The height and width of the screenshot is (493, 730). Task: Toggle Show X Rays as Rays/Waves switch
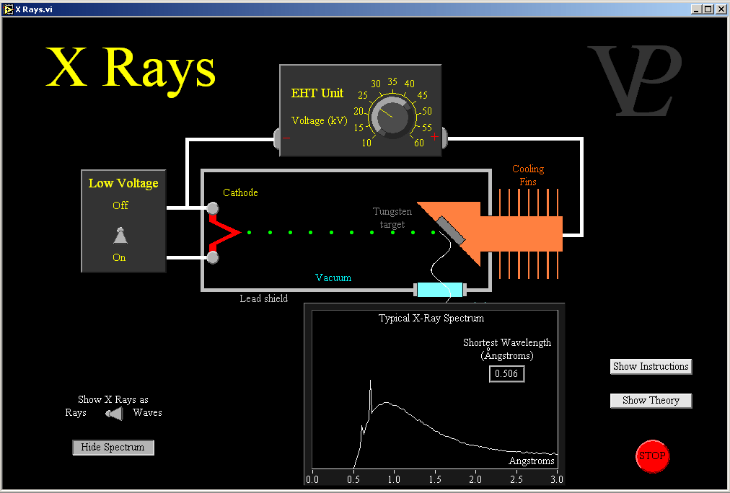tap(113, 414)
